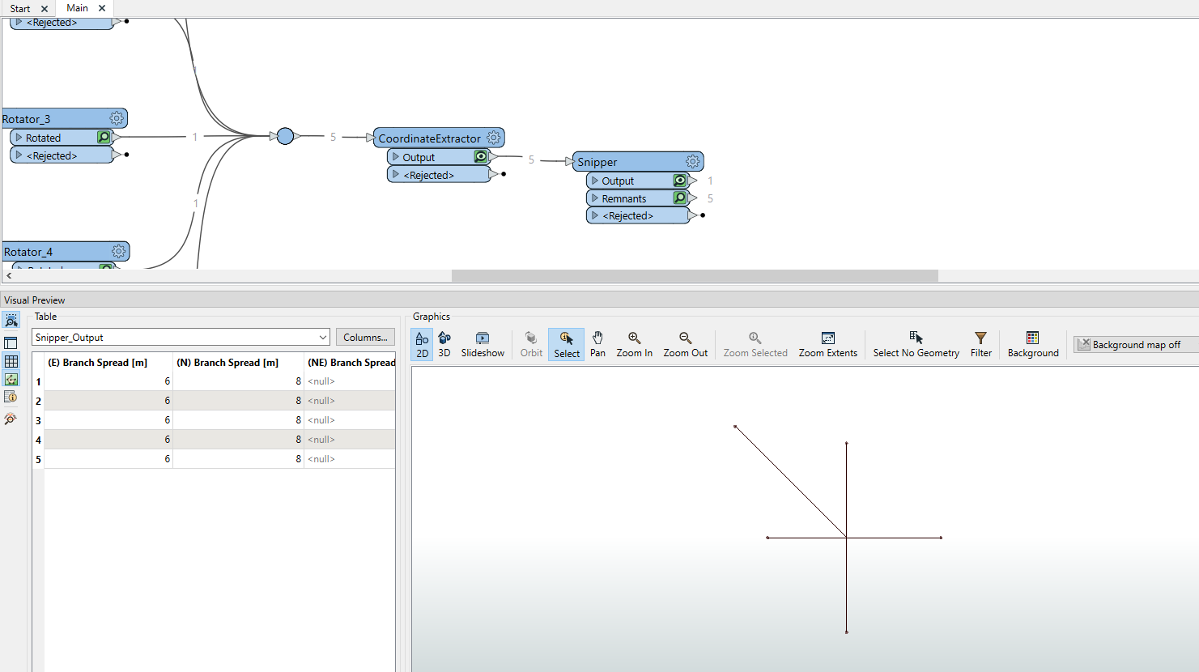
Task: Open in Data Inspector sidebar icon
Action: tap(11, 419)
